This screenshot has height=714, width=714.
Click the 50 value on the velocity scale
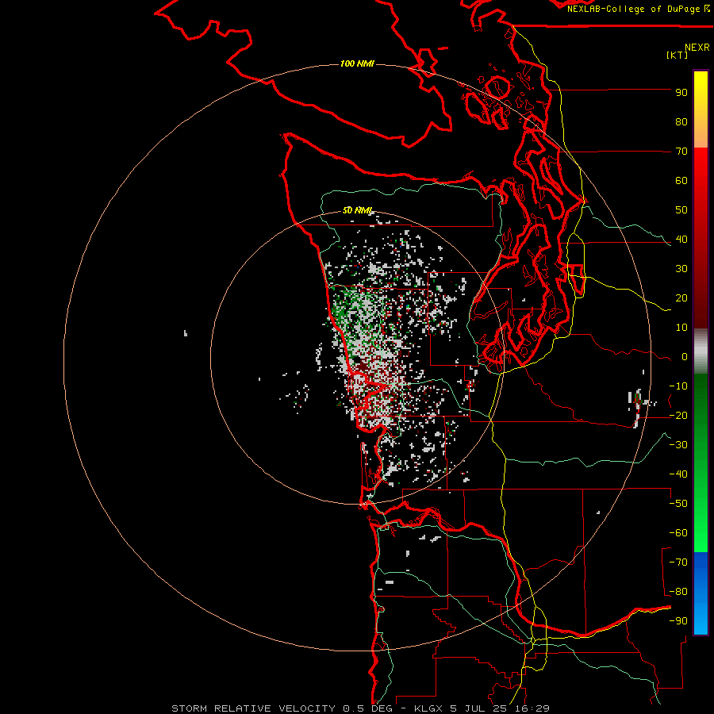point(681,210)
